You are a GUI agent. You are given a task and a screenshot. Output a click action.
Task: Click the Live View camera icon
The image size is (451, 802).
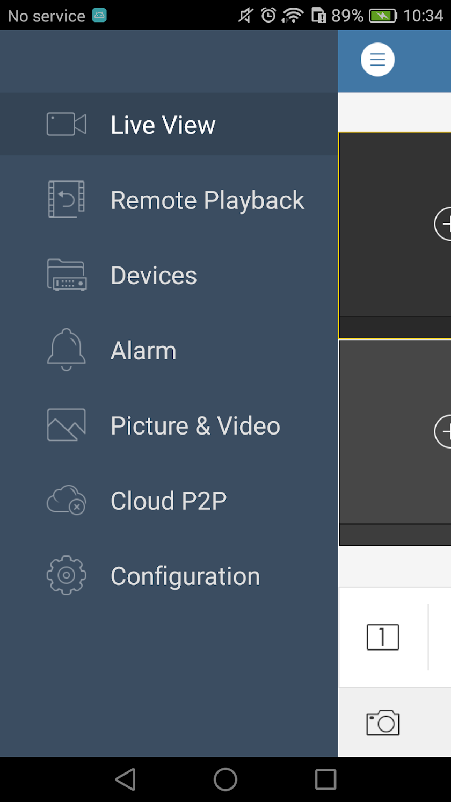pos(67,124)
